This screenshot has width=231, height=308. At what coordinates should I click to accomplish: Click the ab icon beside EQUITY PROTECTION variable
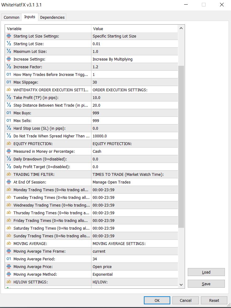click(9, 143)
